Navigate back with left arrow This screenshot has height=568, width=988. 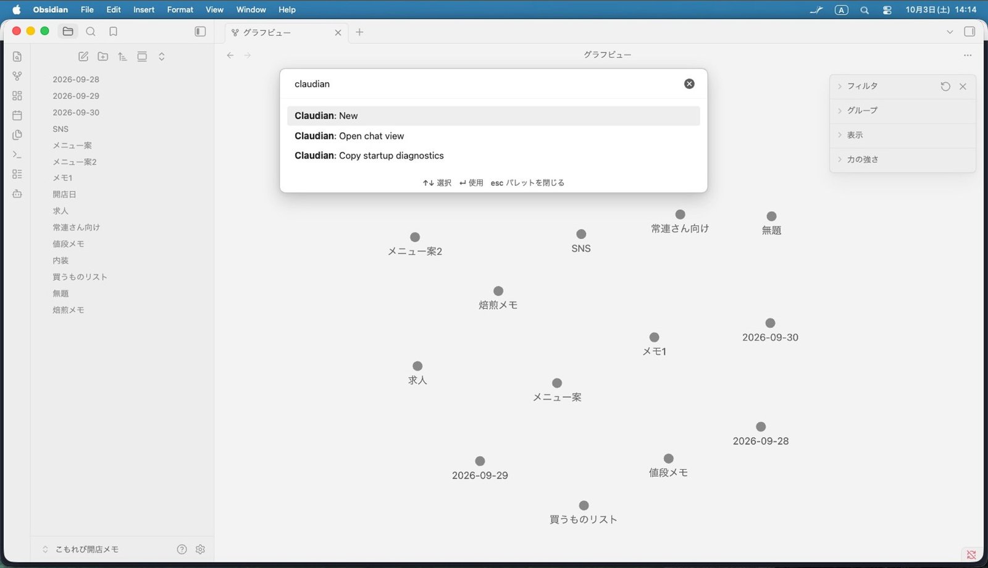point(230,55)
